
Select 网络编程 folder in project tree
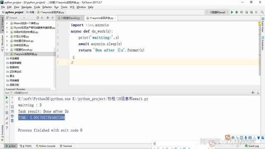pos(13,80)
